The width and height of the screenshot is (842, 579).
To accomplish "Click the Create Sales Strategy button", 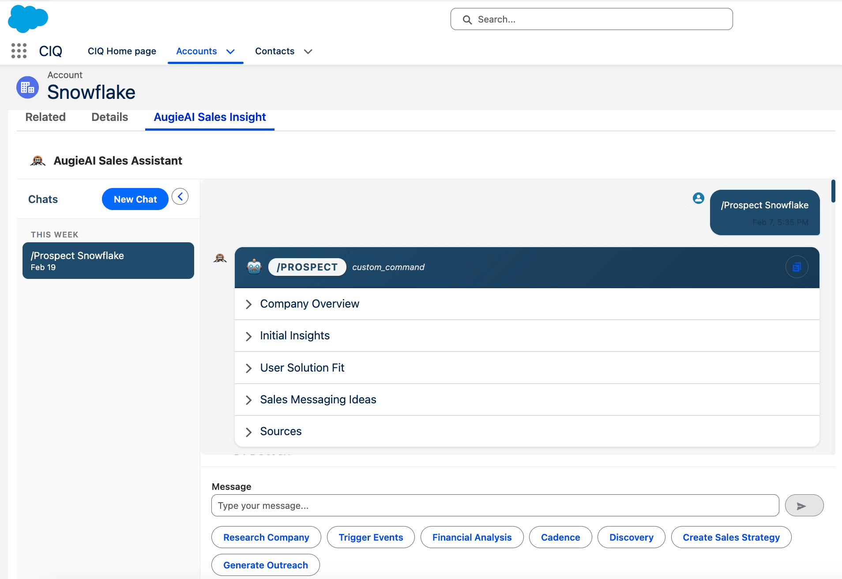I will pyautogui.click(x=731, y=538).
